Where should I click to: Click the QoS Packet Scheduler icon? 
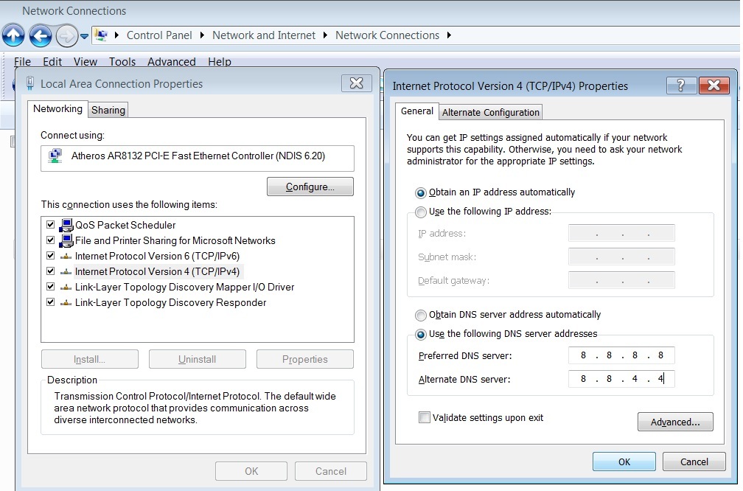pyautogui.click(x=66, y=225)
